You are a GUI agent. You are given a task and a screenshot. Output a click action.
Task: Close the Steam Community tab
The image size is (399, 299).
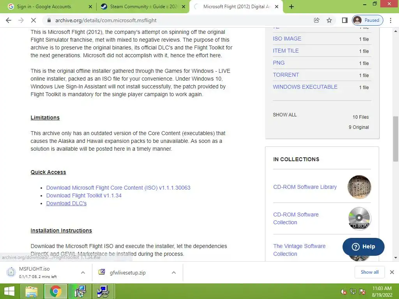tap(184, 7)
